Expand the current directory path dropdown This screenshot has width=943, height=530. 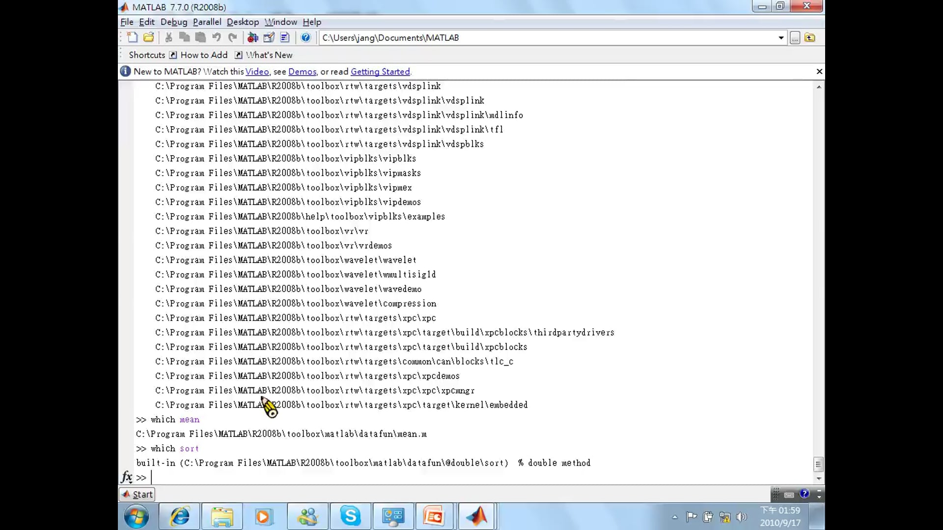point(781,38)
